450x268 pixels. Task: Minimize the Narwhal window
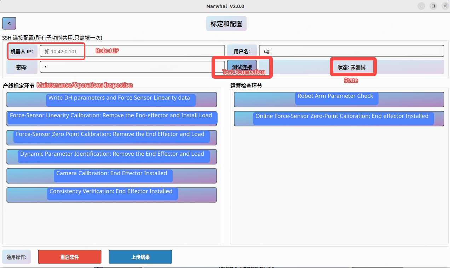coord(421,6)
